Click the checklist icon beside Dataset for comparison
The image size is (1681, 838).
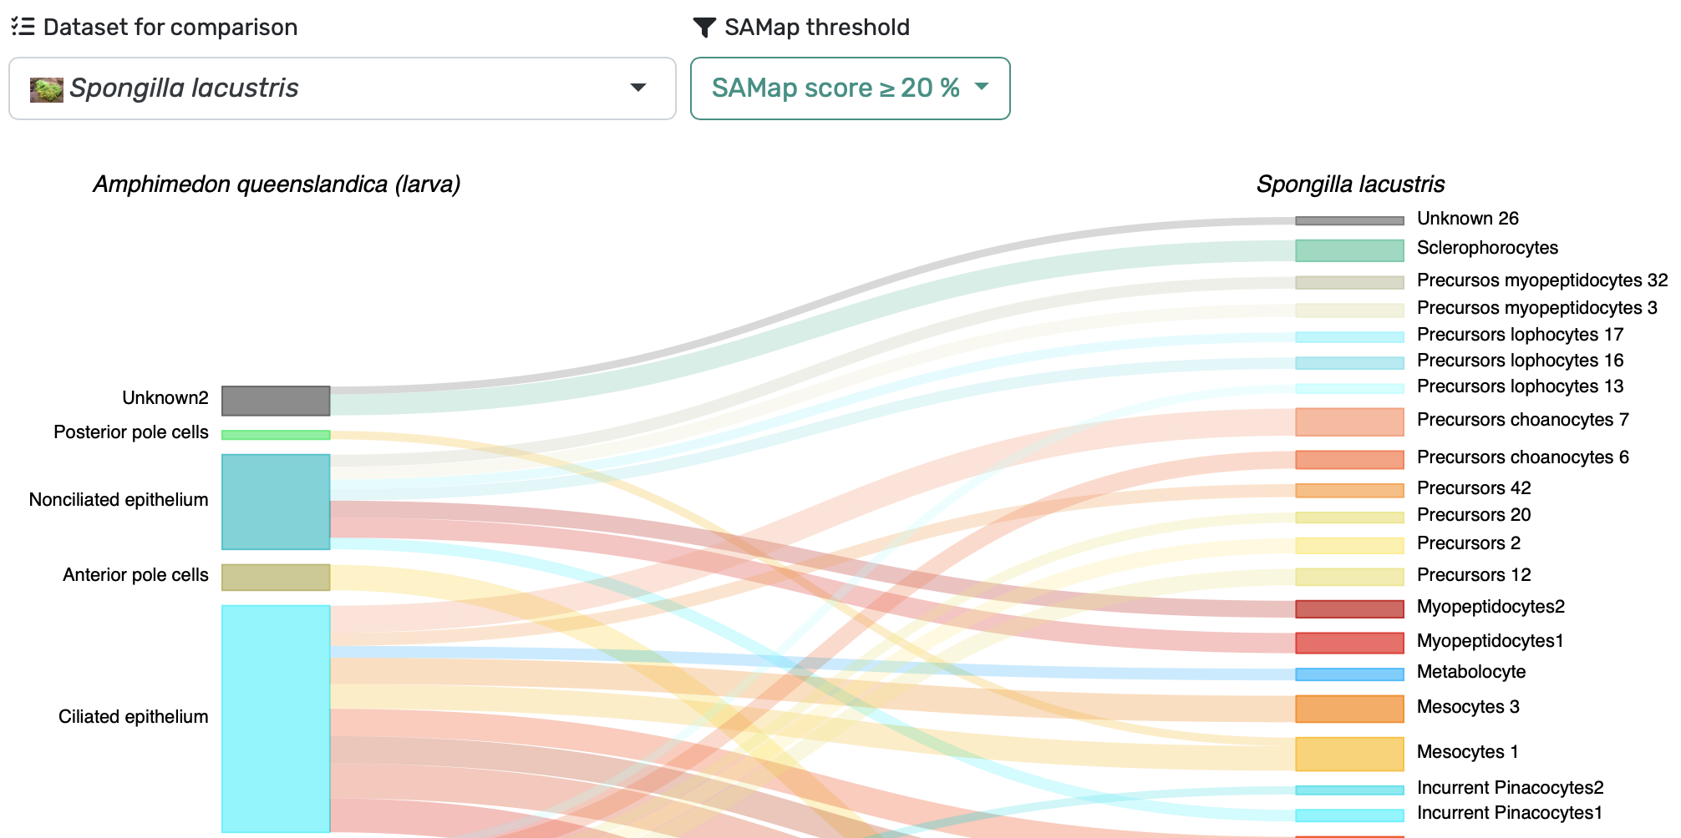pos(23,27)
